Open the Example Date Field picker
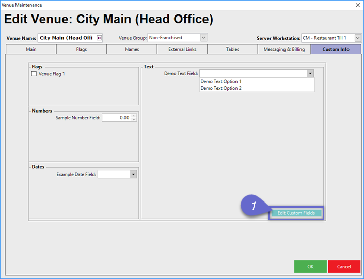364x279 pixels. [133, 175]
